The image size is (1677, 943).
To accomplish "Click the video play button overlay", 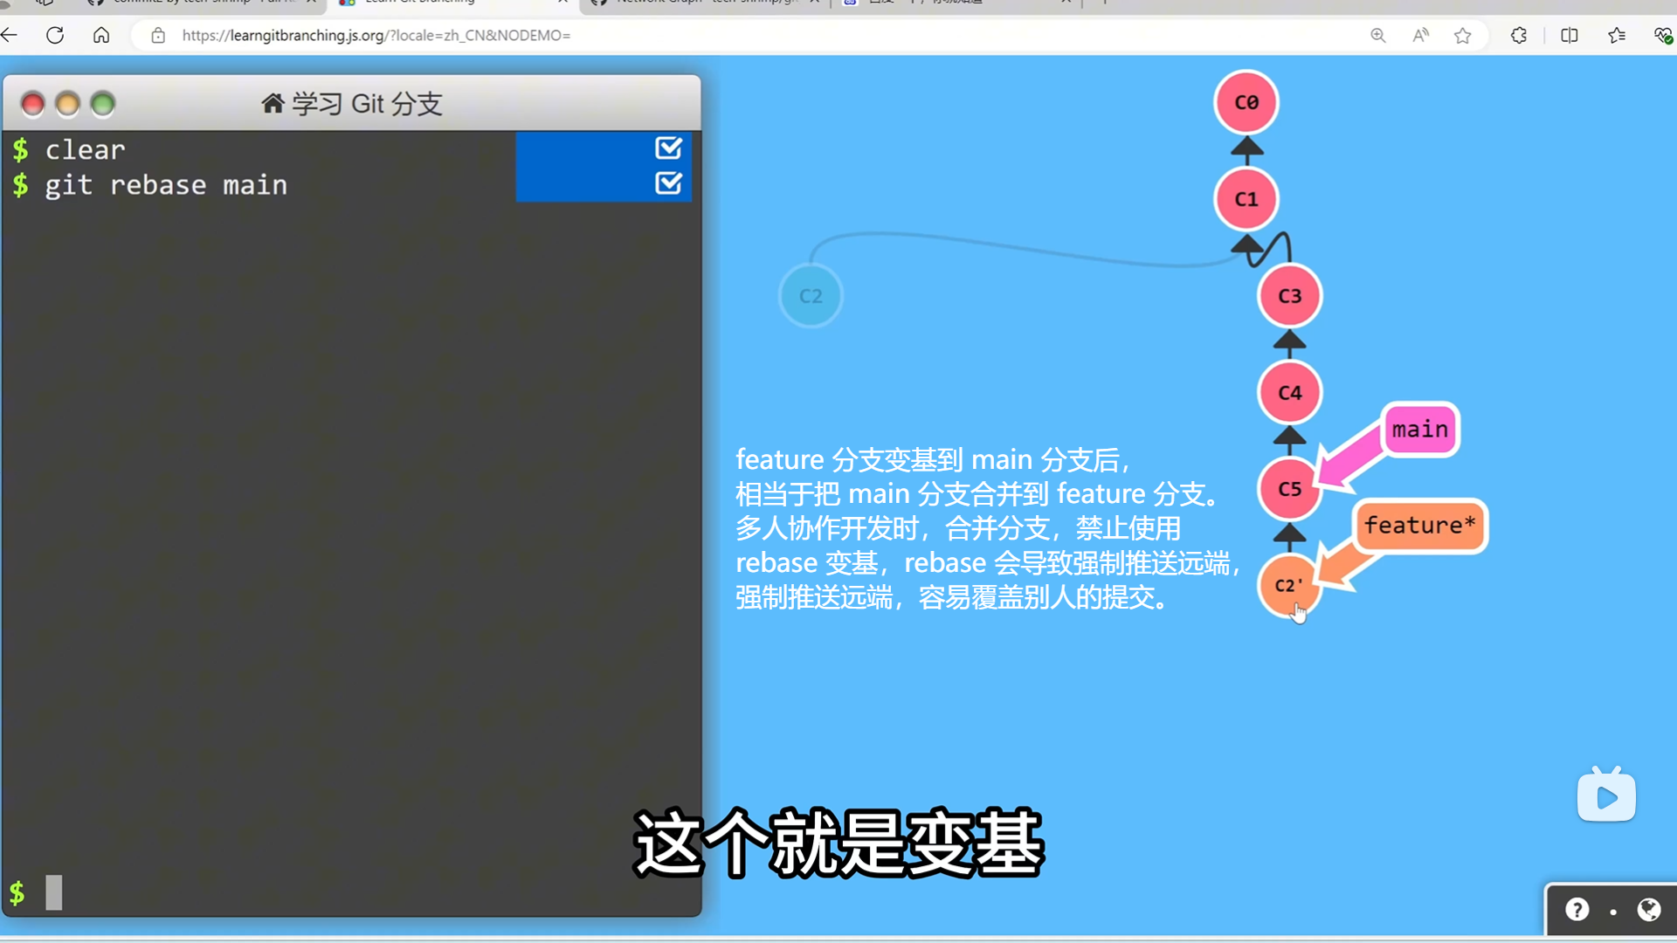I will [x=1606, y=796].
